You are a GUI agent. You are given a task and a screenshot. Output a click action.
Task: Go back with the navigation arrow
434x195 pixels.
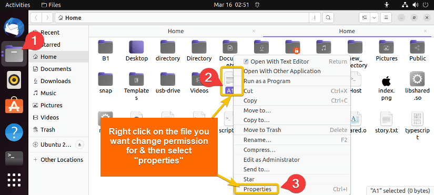point(36,18)
